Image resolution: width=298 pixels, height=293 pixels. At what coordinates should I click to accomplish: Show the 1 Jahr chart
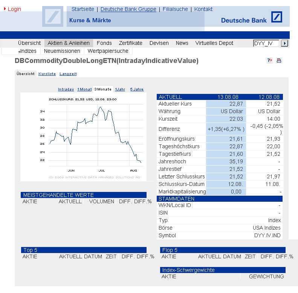pos(120,89)
